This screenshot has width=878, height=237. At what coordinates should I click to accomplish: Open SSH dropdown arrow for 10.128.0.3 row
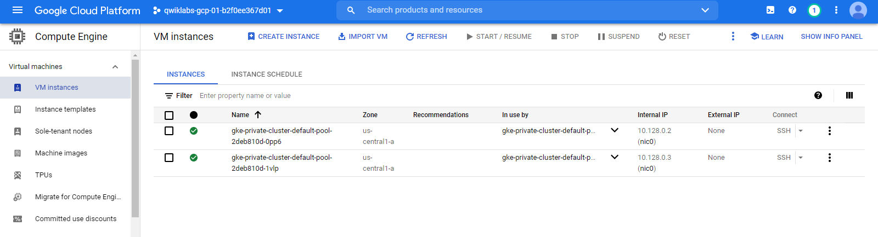point(801,158)
